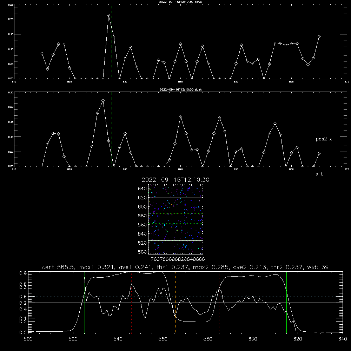Click "640" on the bottom profile plot x-axis
Image resolution: width=351 pixels, height=351 pixels.
pyautogui.click(x=343, y=339)
